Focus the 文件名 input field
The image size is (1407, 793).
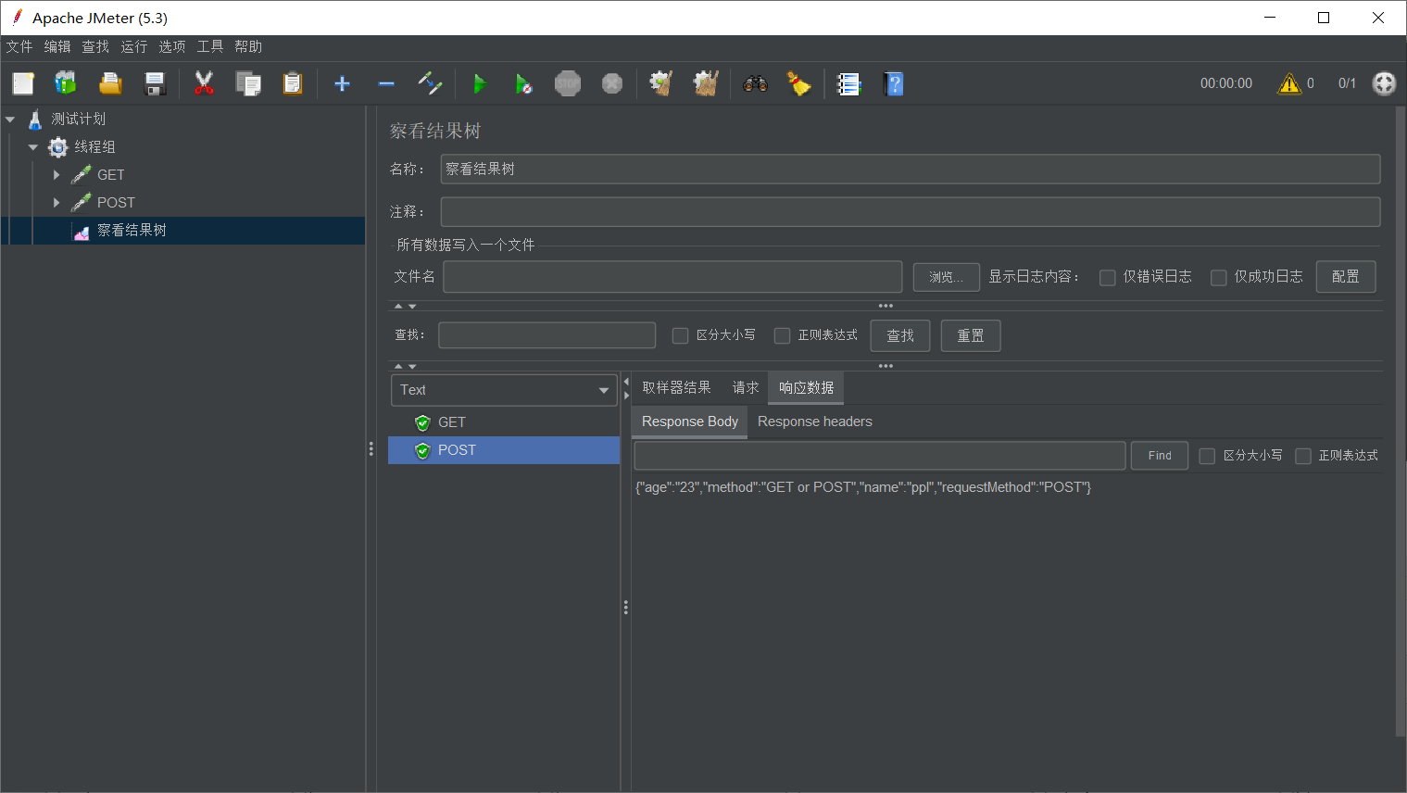pyautogui.click(x=673, y=277)
